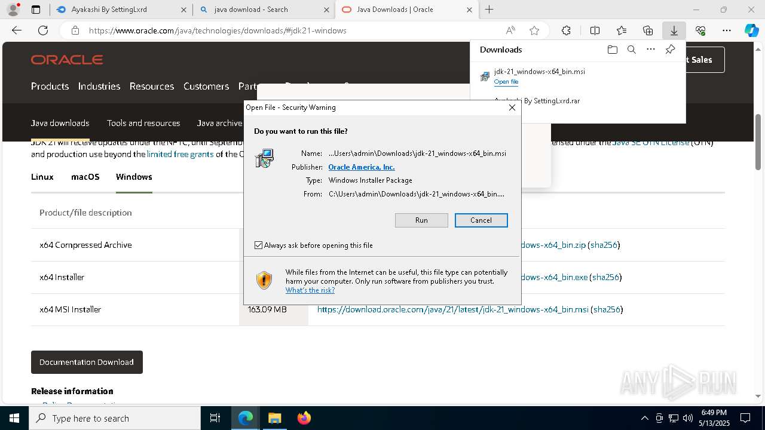Open Oracle America, Inc. publisher link
This screenshot has height=430, width=765.
(362, 167)
